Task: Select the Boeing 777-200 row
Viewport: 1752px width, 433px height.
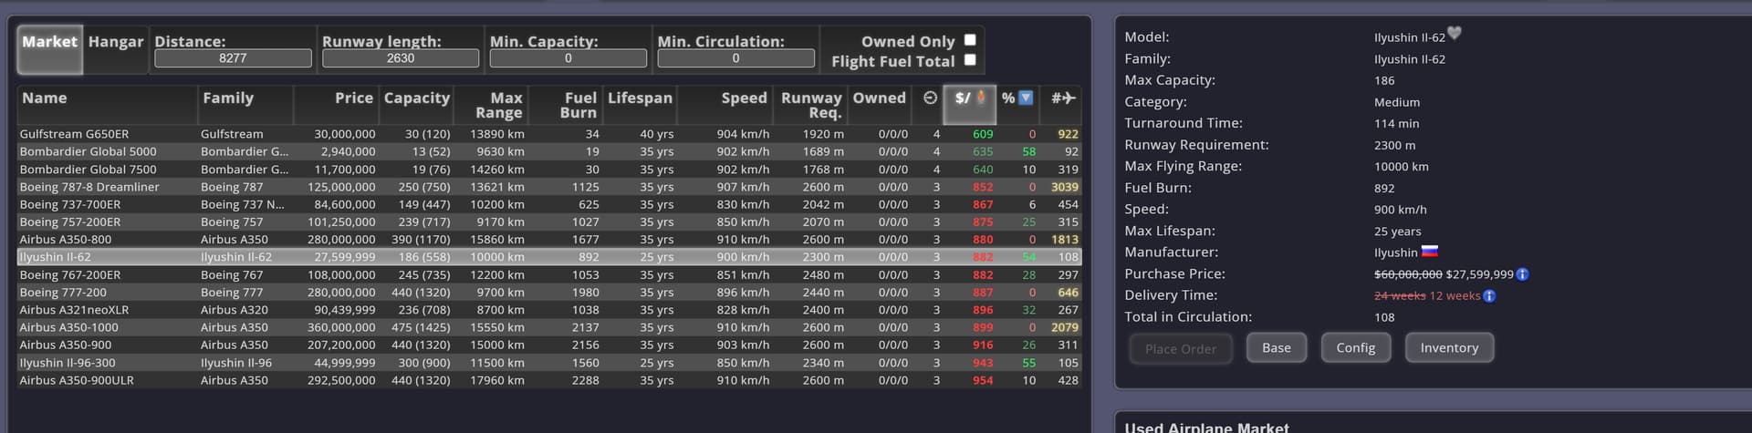Action: tap(549, 293)
